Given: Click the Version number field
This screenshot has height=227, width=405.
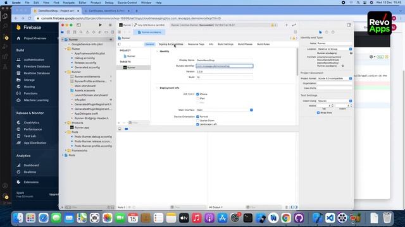Looking at the screenshot, I should pyautogui.click(x=225, y=71).
